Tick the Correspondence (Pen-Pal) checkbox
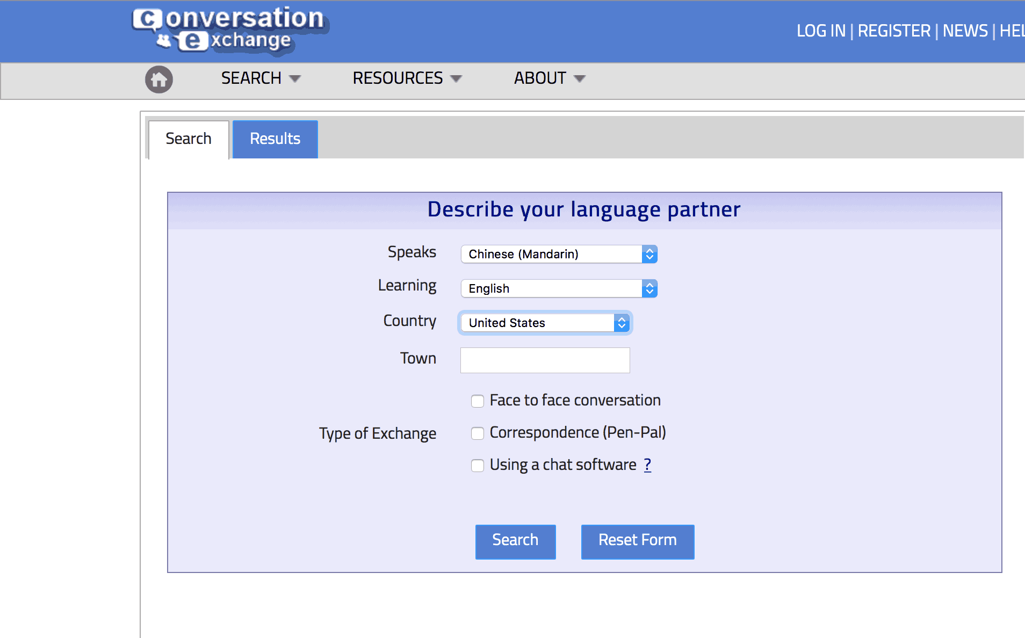 pos(478,433)
